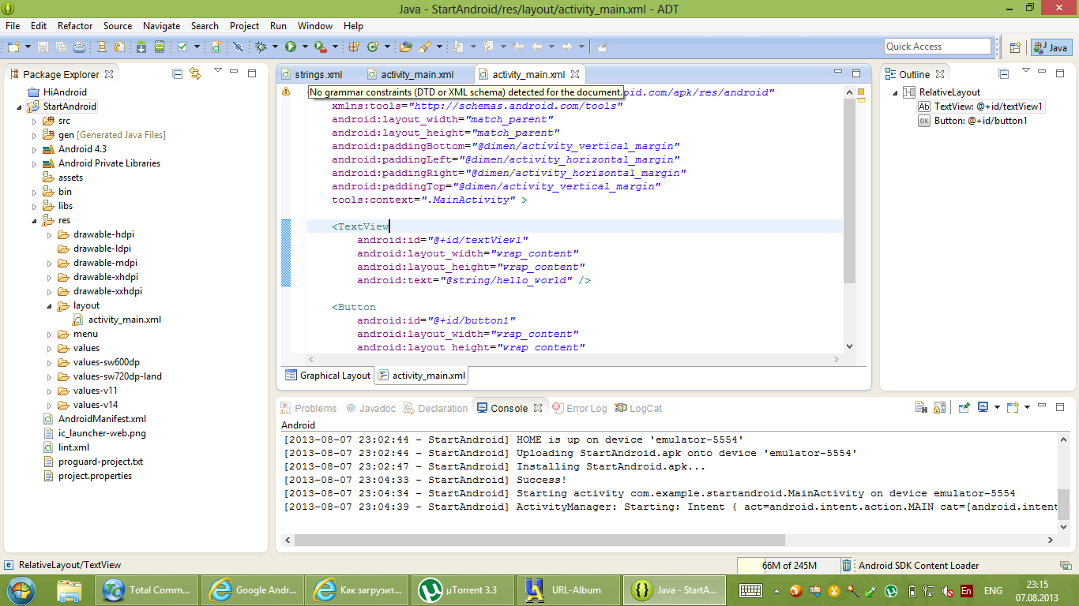Open uTorrent from the taskbar
This screenshot has height=606, width=1079.
(464, 589)
